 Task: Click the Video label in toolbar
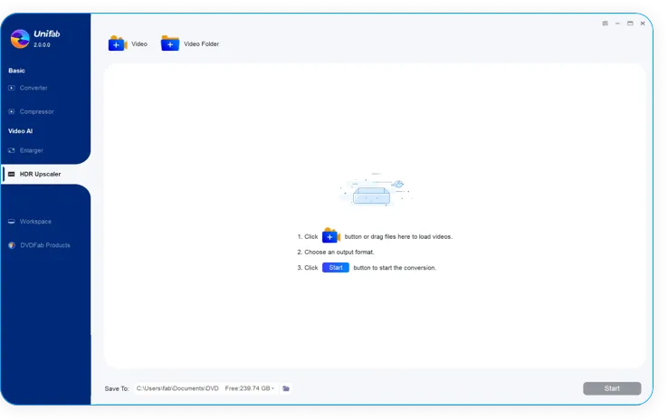tap(139, 43)
